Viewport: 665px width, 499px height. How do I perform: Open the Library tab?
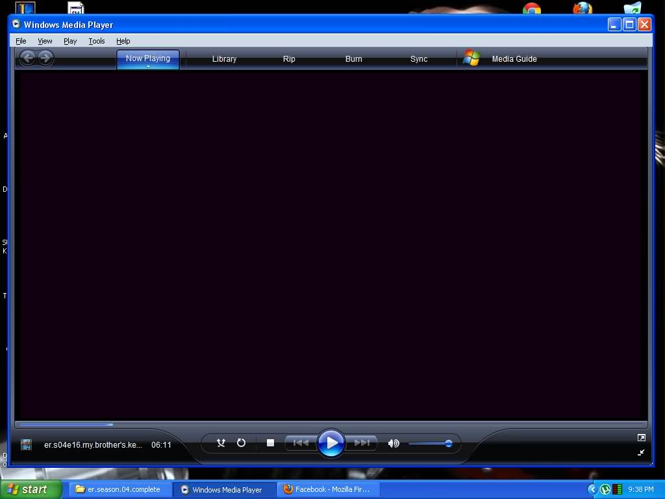pyautogui.click(x=224, y=59)
